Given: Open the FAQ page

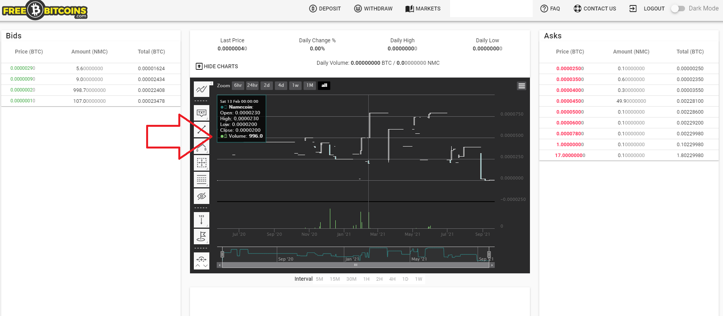Looking at the screenshot, I should click(x=550, y=9).
